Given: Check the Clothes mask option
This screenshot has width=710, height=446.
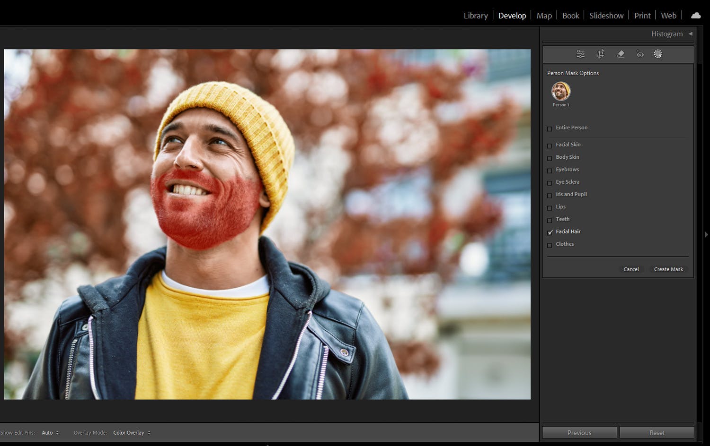Looking at the screenshot, I should click(x=550, y=245).
